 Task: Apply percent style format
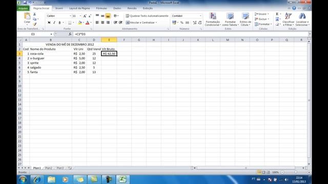(x=182, y=22)
